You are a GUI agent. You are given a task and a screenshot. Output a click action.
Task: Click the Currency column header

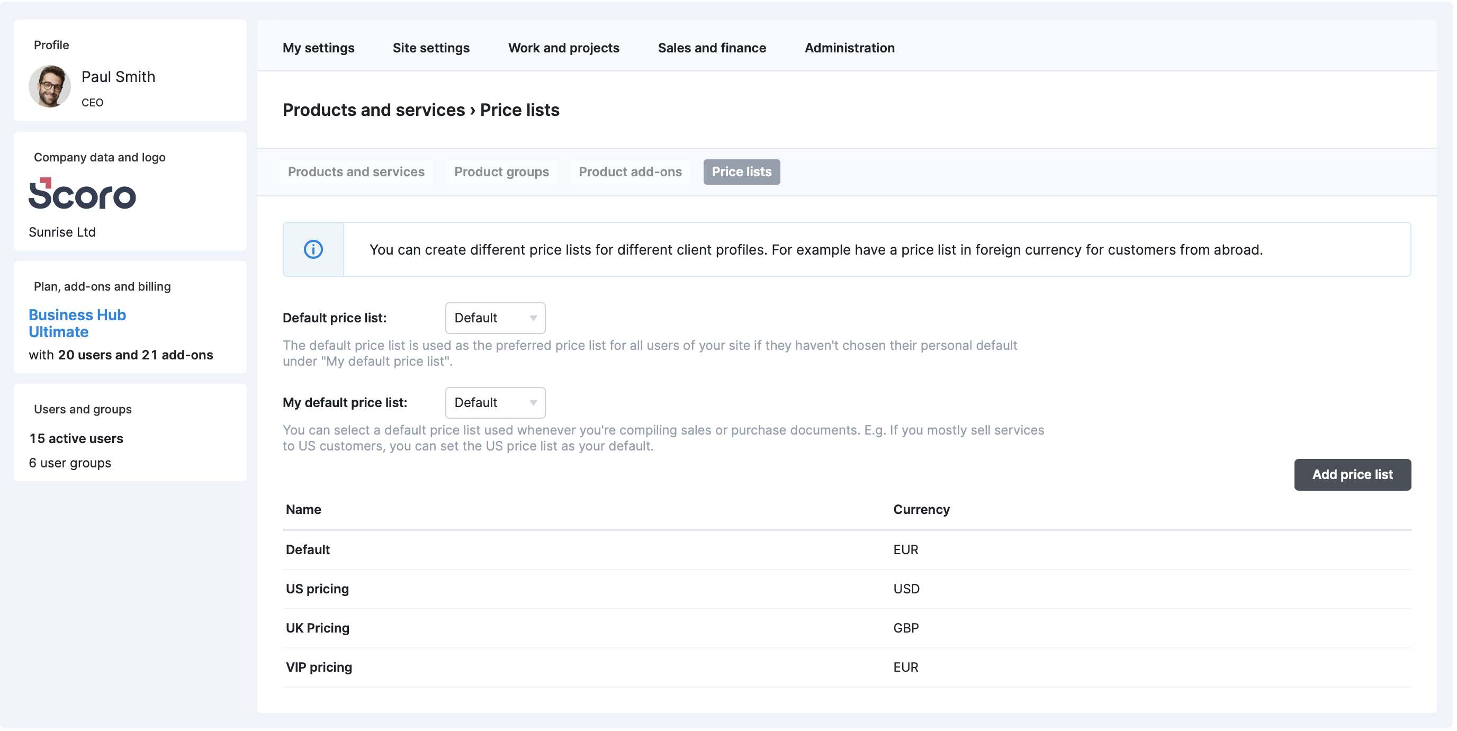[921, 509]
